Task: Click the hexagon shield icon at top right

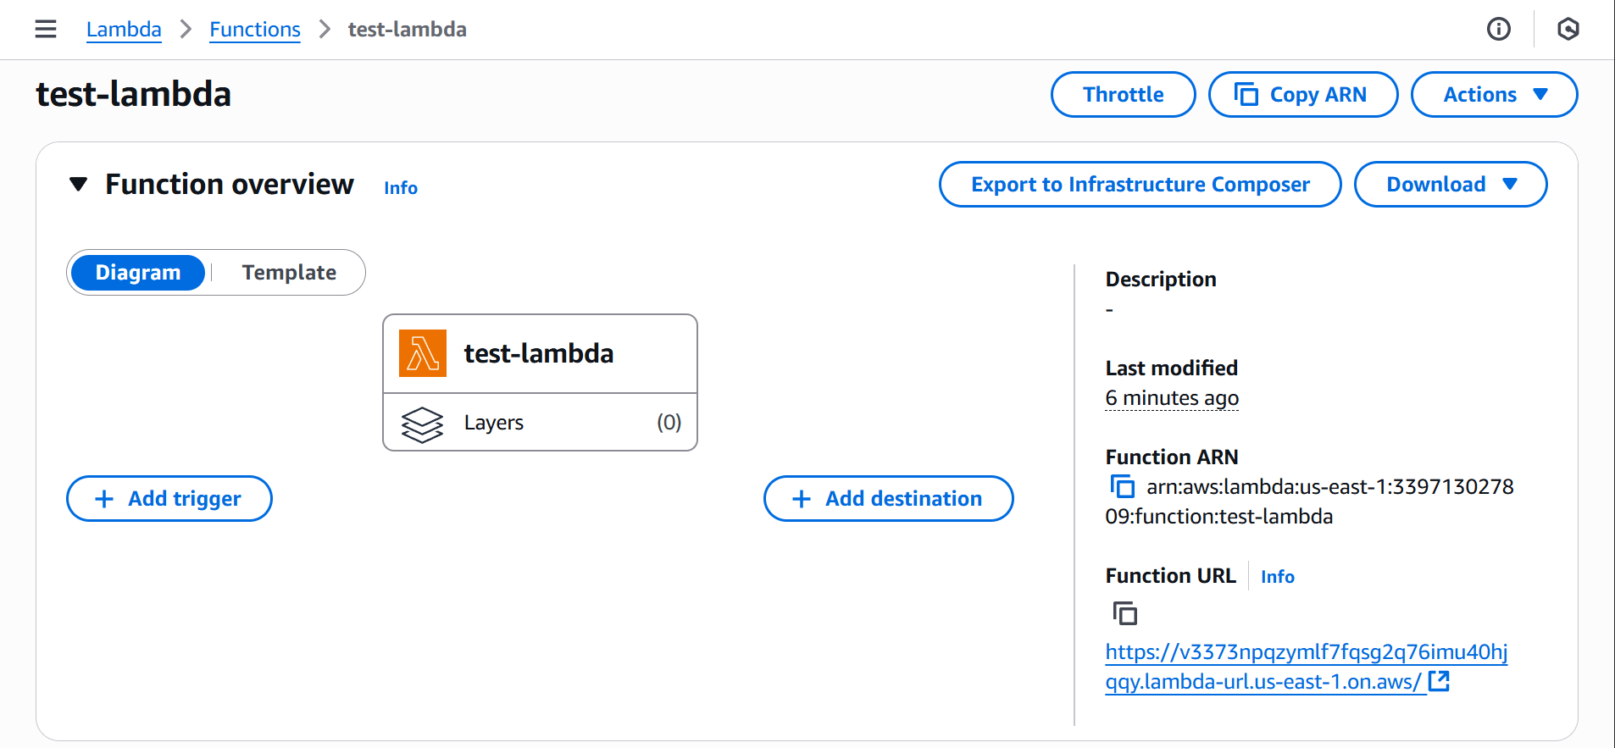Action: [x=1568, y=30]
